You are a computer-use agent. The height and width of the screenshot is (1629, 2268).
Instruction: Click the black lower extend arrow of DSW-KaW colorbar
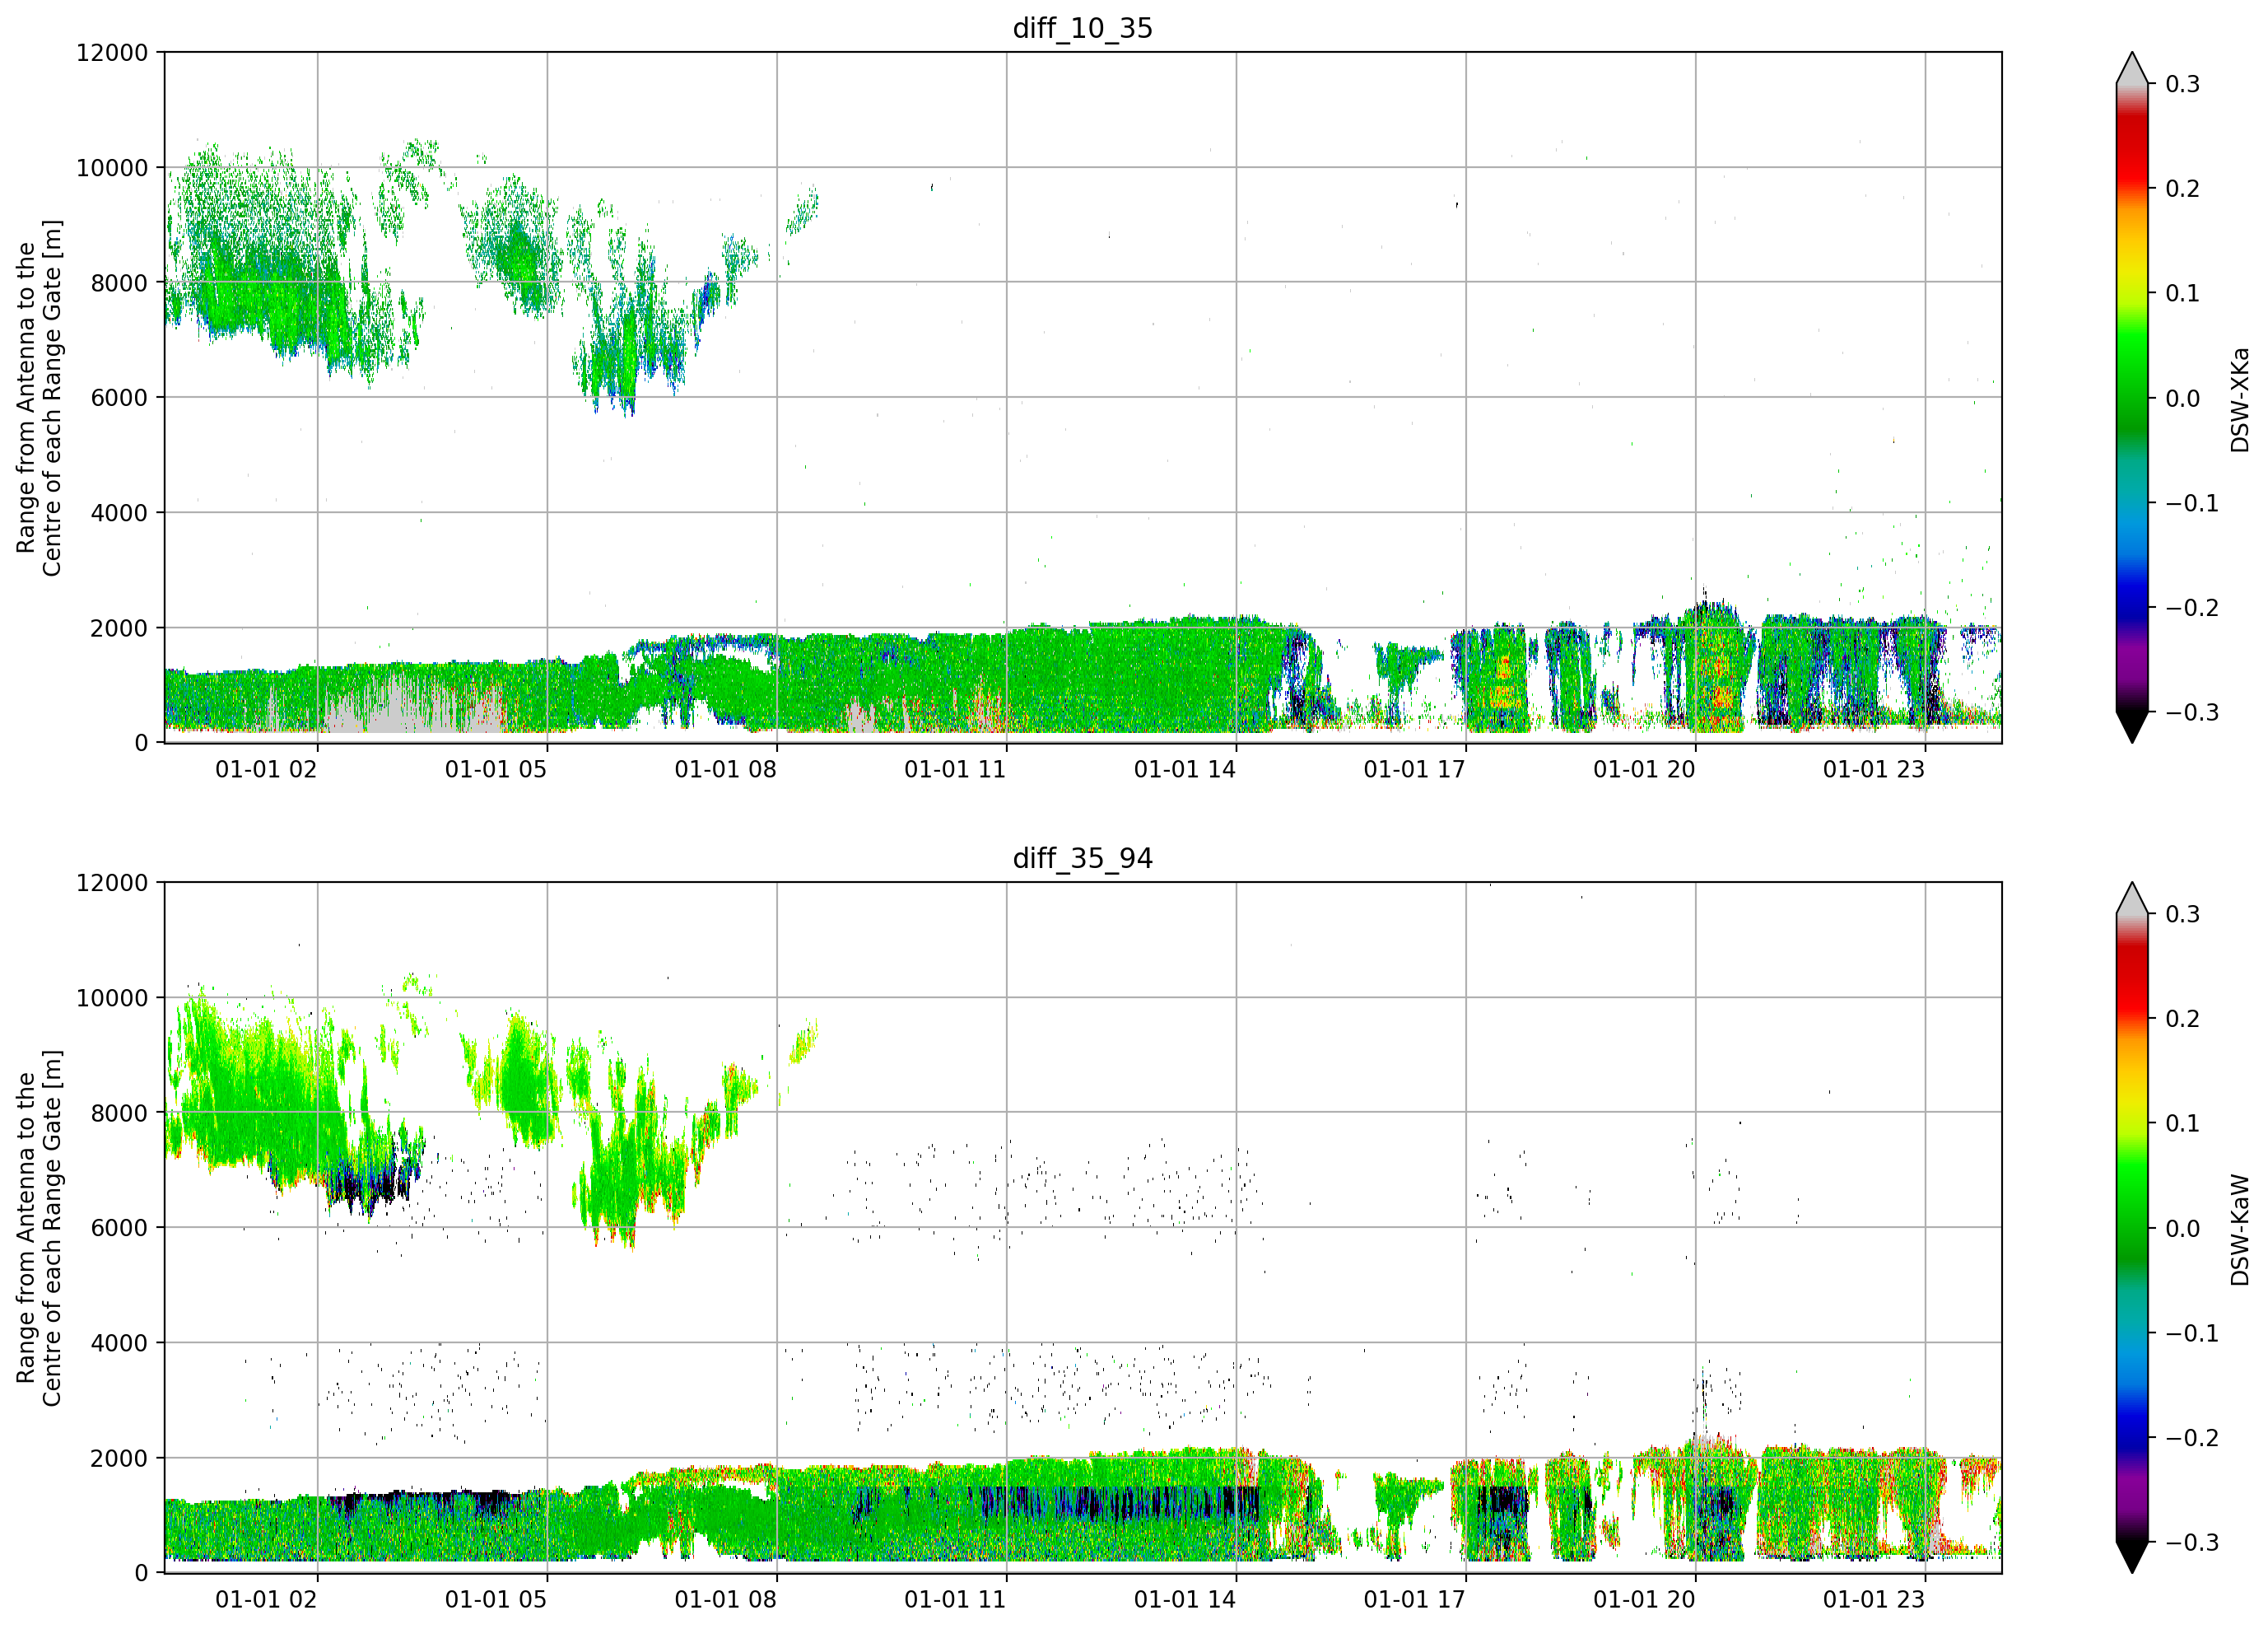click(x=2132, y=1557)
